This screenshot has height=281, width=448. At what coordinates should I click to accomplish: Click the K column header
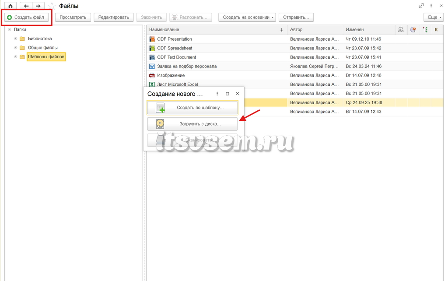436,30
